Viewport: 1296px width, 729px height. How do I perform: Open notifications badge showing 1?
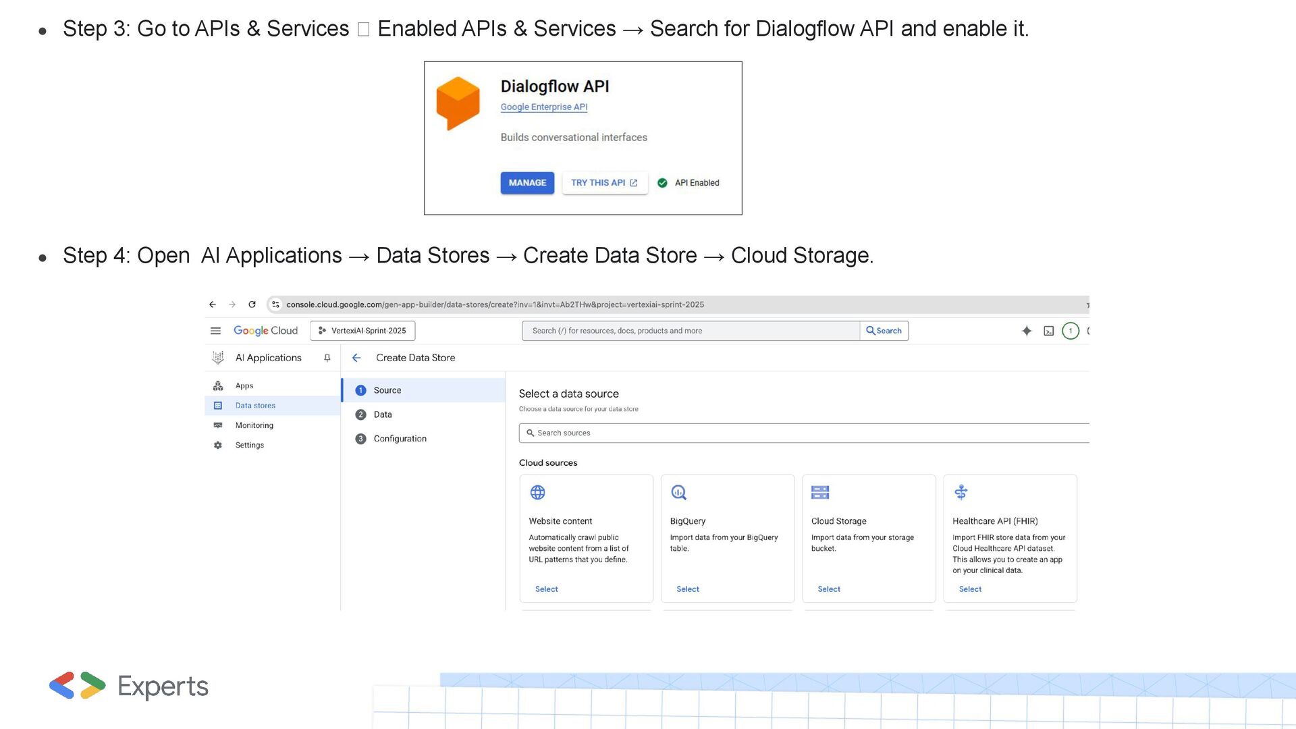[x=1071, y=331]
